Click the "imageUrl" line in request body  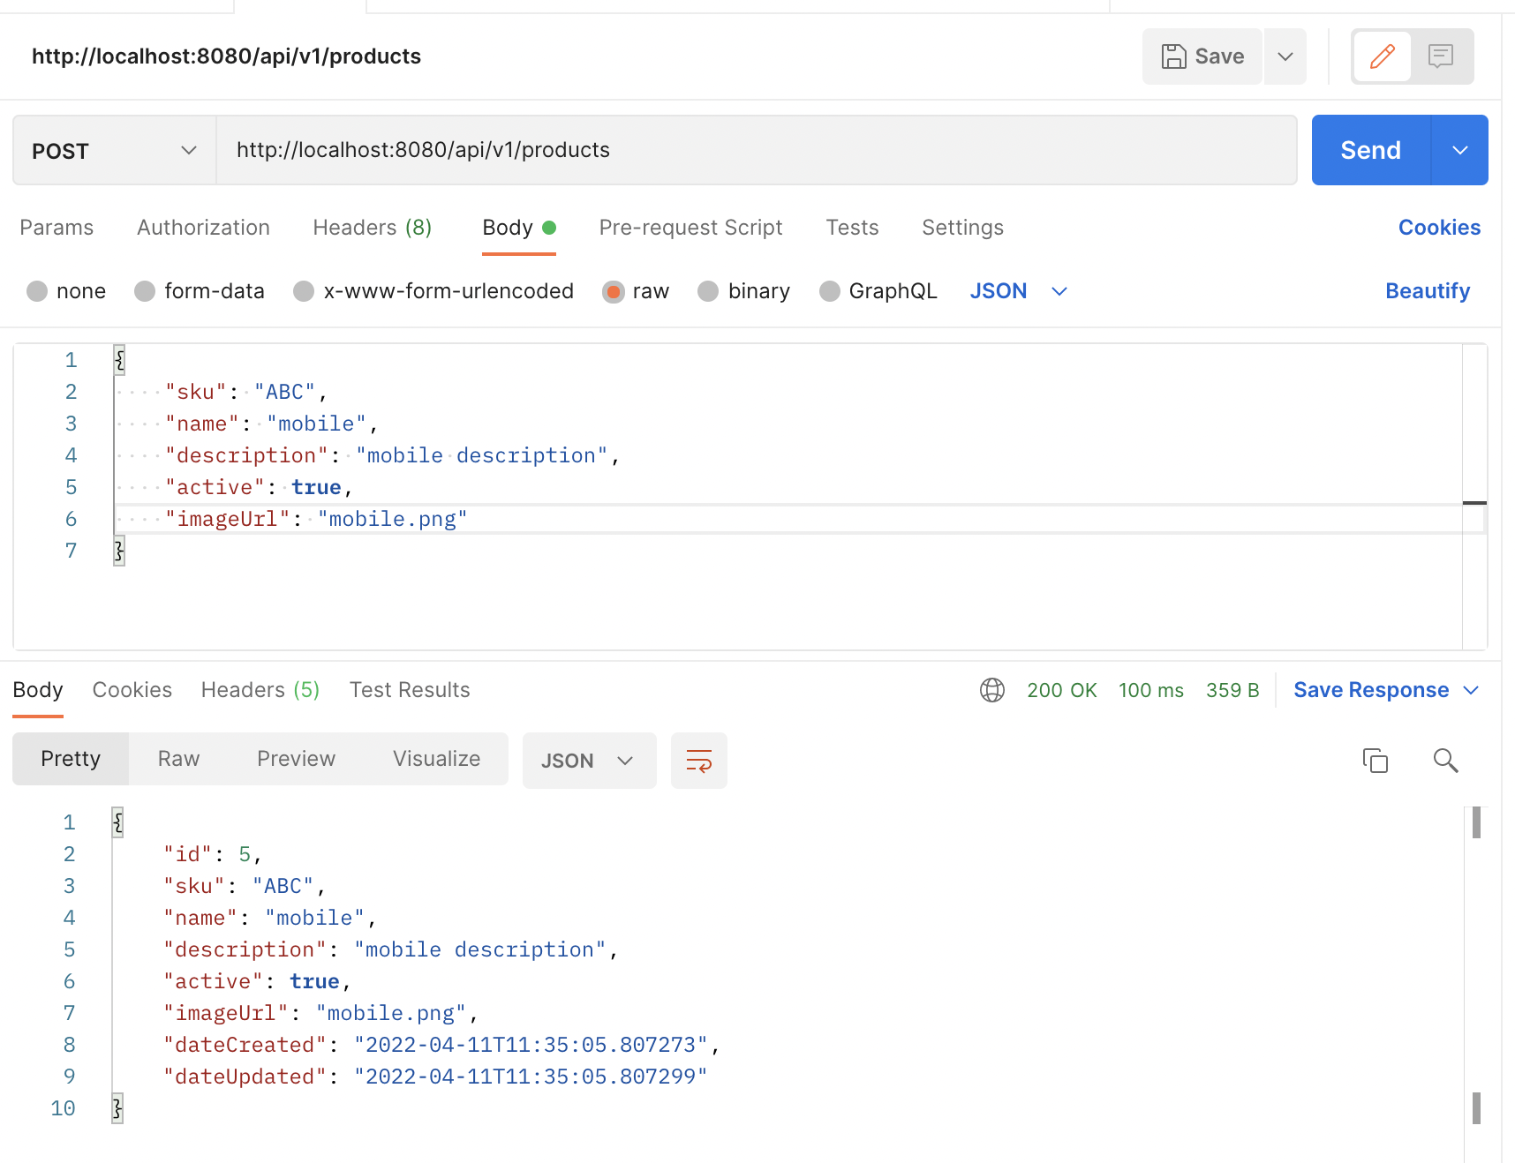coord(316,519)
